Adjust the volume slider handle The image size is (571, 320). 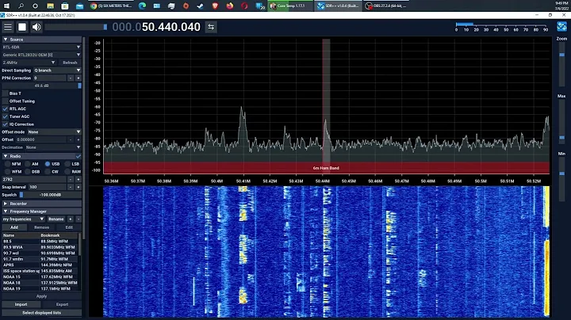105,27
